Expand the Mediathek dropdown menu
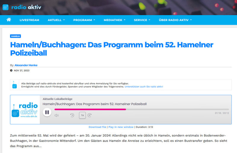This screenshot has width=237, height=153. [115, 20]
